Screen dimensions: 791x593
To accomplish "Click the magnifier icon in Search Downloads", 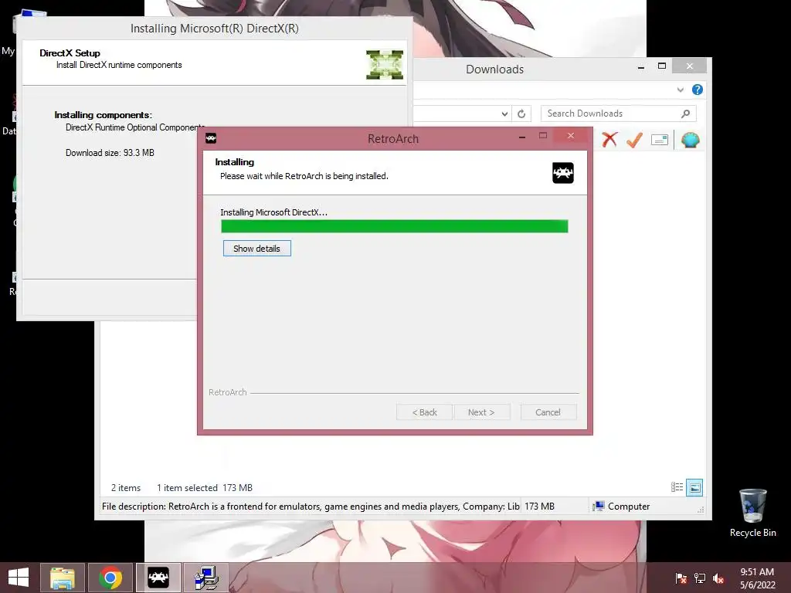I will click(x=685, y=114).
